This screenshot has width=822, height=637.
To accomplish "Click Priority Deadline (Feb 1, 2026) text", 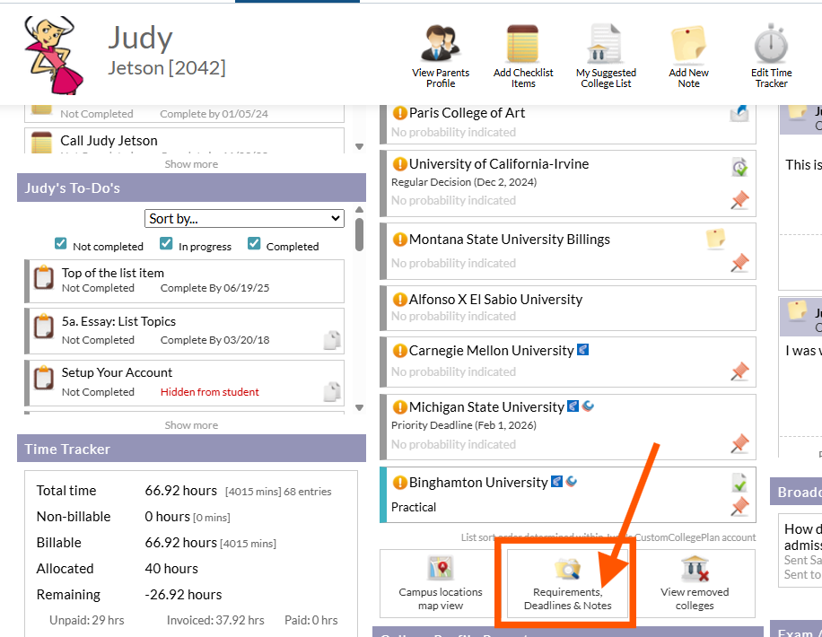I will tap(463, 425).
